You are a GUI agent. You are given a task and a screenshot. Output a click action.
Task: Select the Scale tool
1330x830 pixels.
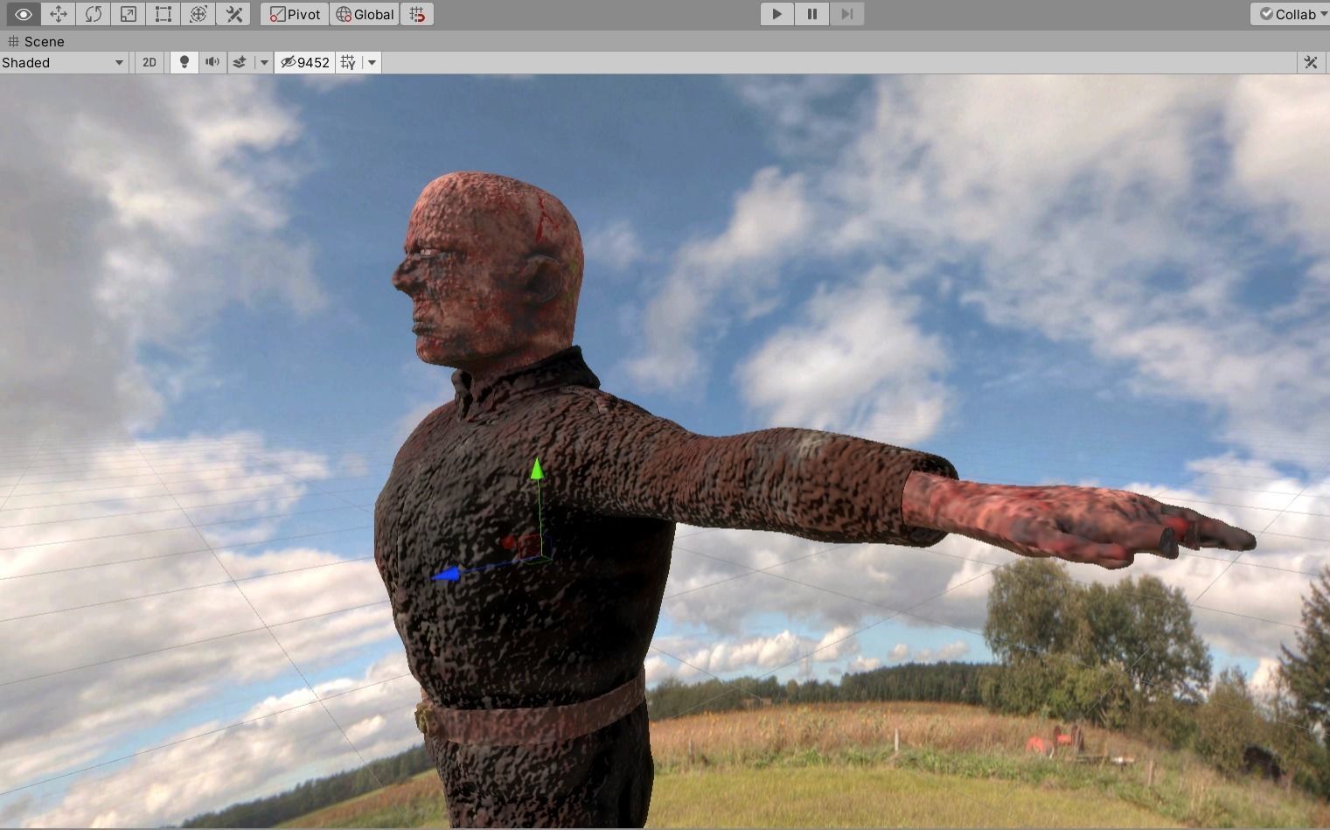[x=128, y=14]
